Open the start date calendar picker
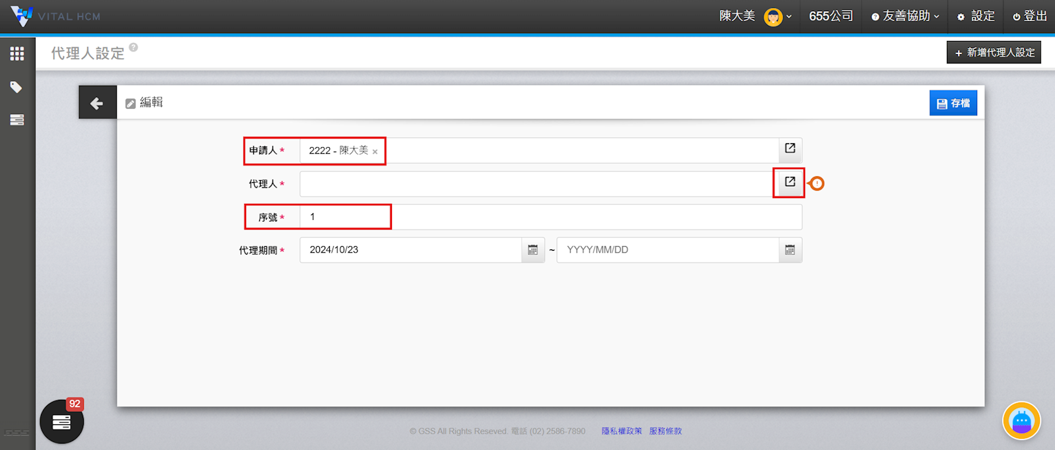This screenshot has height=450, width=1055. point(532,250)
